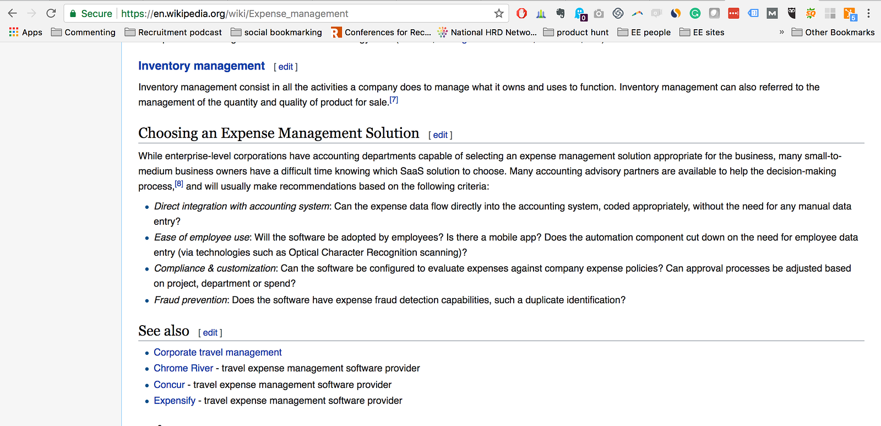Edit the Choosing an Expense Management Solution section

440,135
